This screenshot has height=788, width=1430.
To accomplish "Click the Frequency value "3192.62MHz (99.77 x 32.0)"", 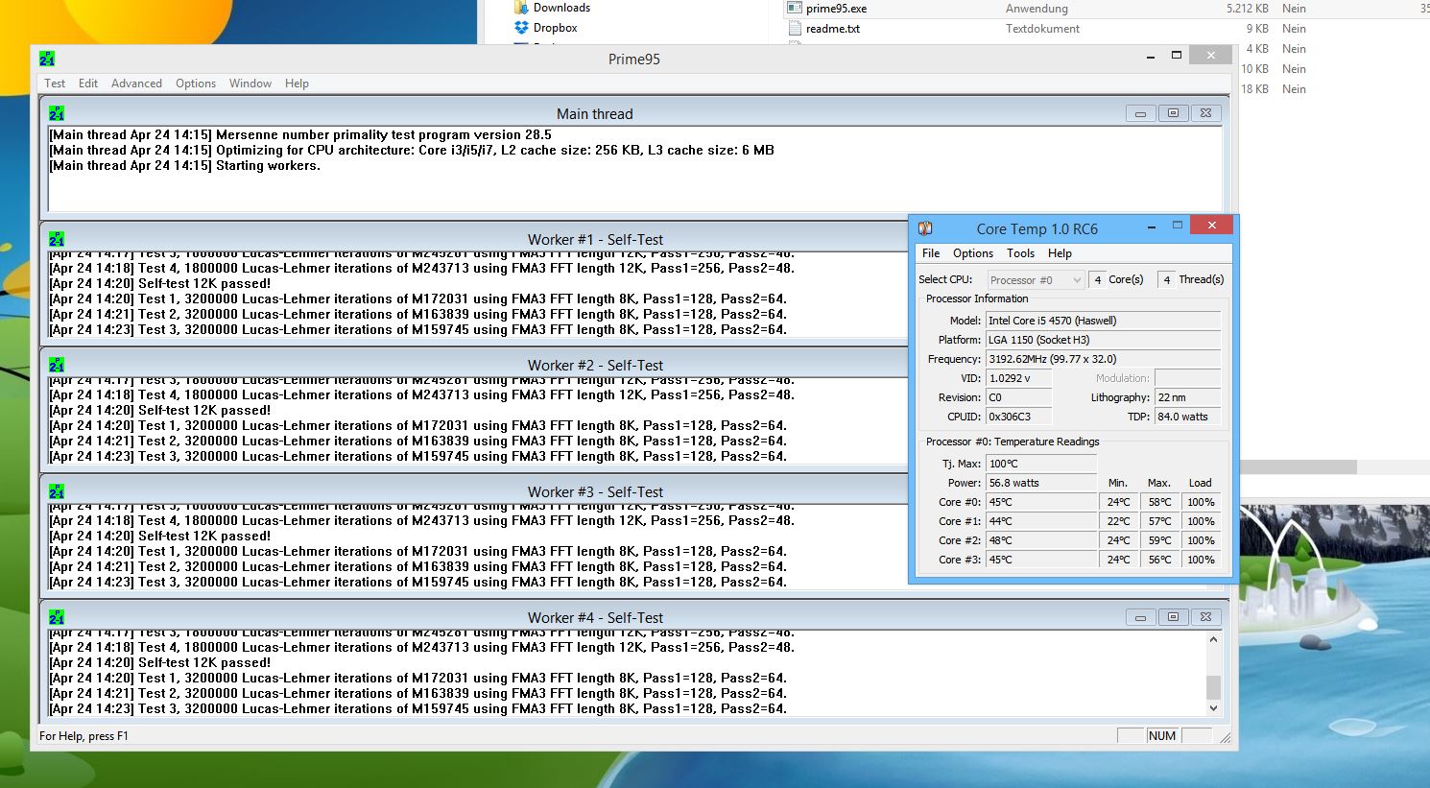I will click(1103, 359).
